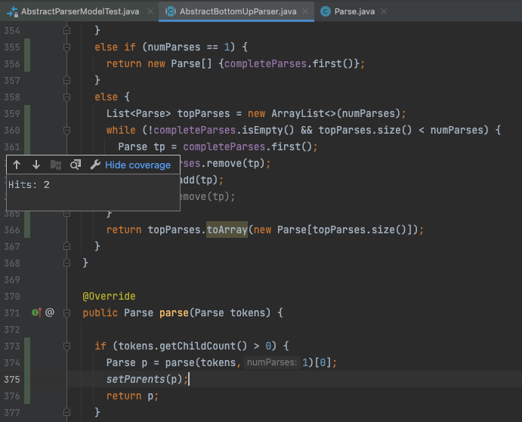Close the Parse.java tab
The image size is (522, 422).
point(384,11)
